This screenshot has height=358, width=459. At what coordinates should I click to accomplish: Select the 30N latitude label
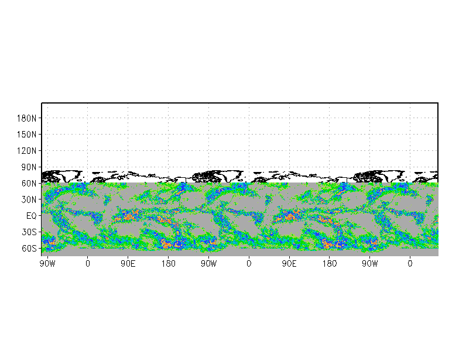29,200
